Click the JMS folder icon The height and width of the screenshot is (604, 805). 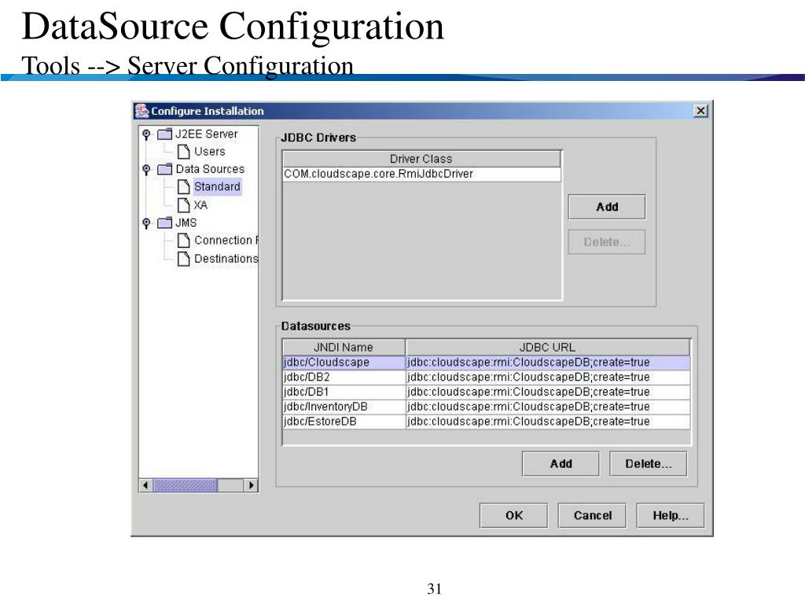pos(164,223)
